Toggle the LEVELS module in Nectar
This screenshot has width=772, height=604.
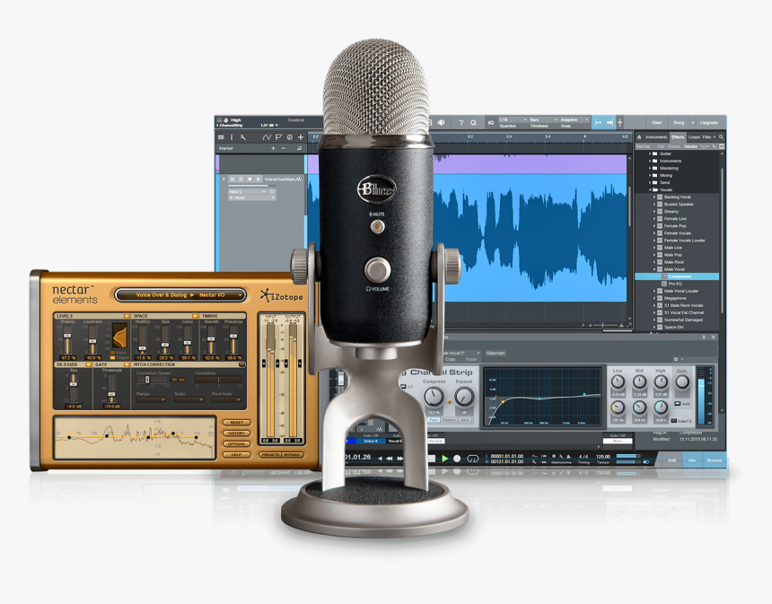pos(127,316)
